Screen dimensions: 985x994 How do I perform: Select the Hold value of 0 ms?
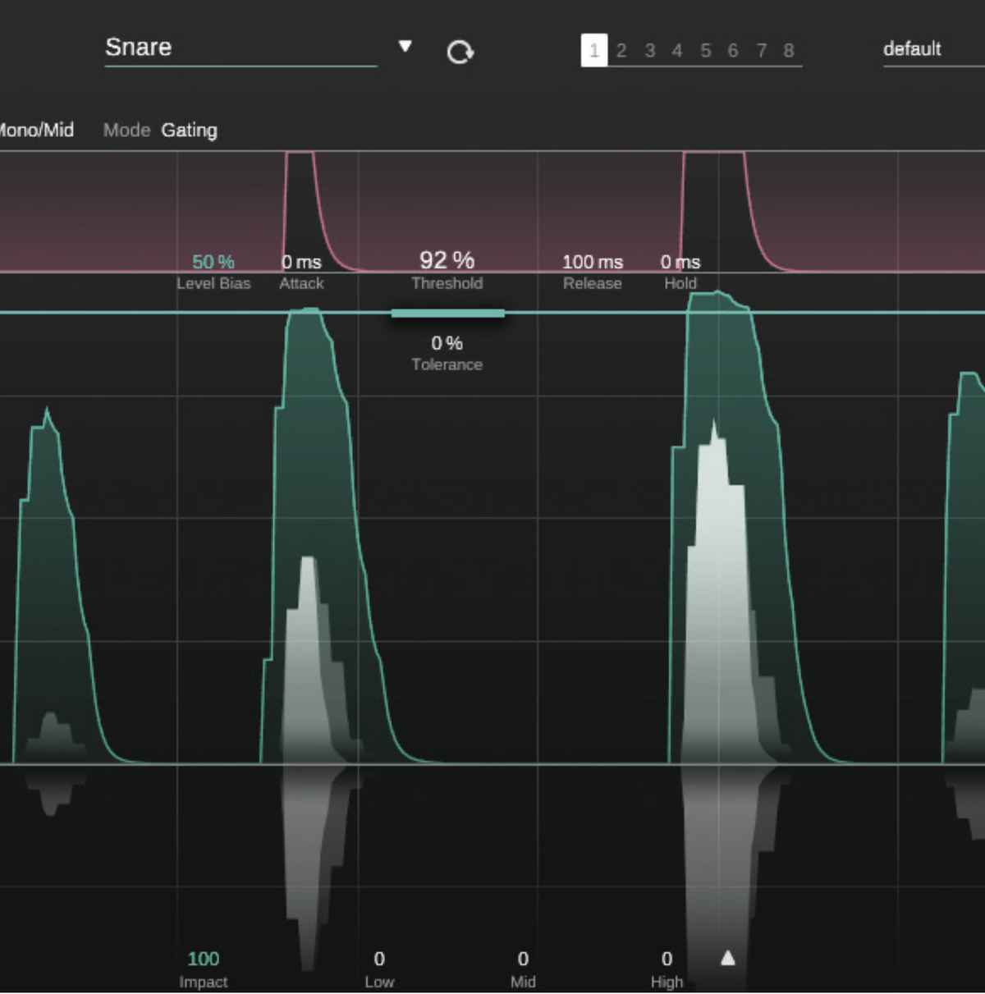[681, 262]
